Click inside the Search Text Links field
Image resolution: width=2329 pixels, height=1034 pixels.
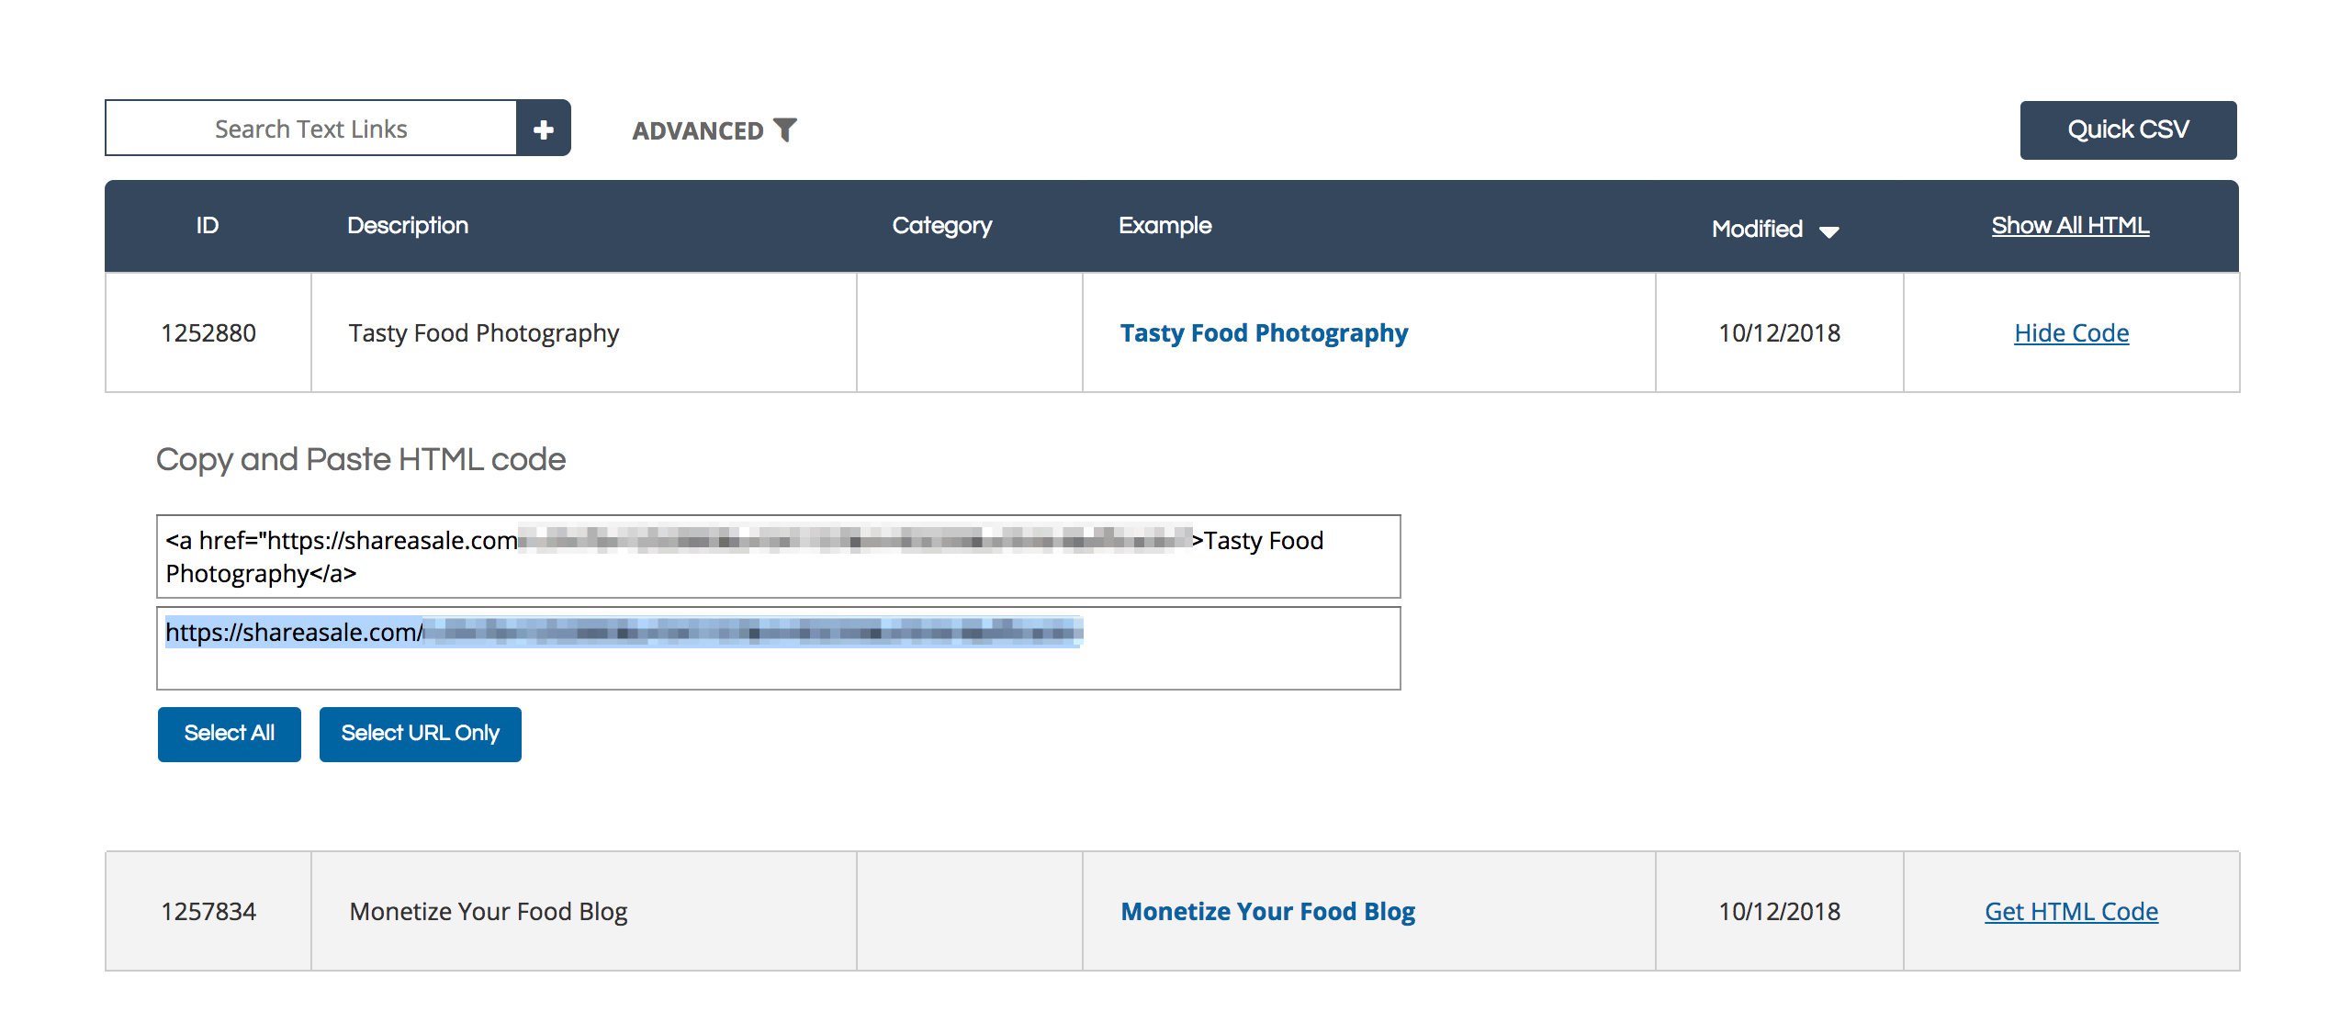pos(312,129)
